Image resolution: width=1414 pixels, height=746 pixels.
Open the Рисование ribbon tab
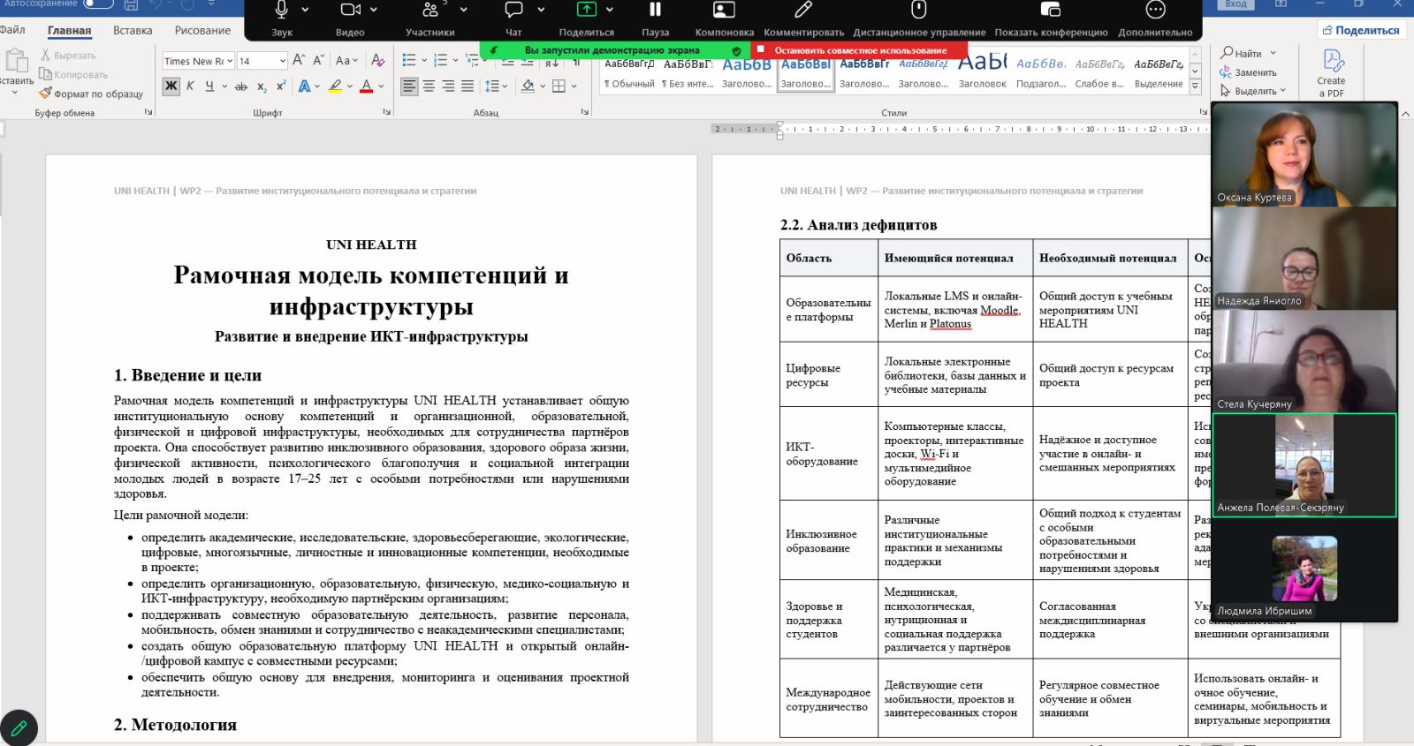202,30
